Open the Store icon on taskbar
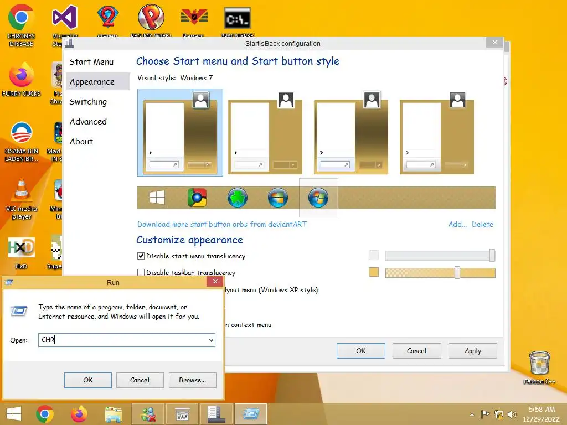The image size is (567, 425). pos(182,414)
